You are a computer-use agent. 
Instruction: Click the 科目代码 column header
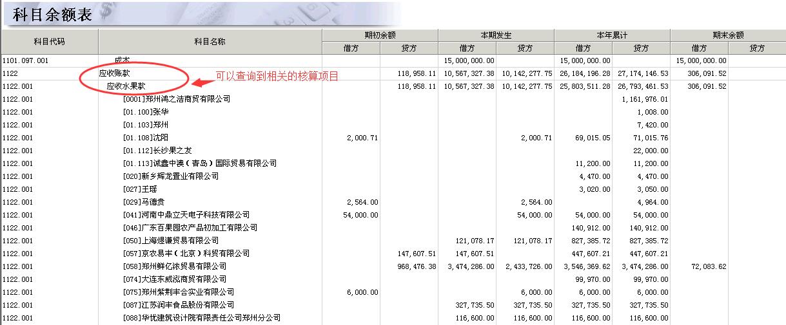(x=49, y=42)
